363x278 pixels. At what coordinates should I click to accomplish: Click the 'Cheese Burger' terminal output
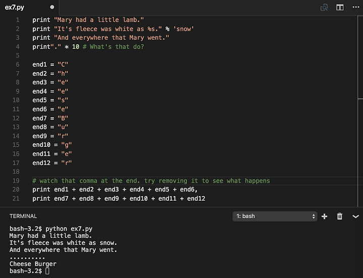(33, 264)
